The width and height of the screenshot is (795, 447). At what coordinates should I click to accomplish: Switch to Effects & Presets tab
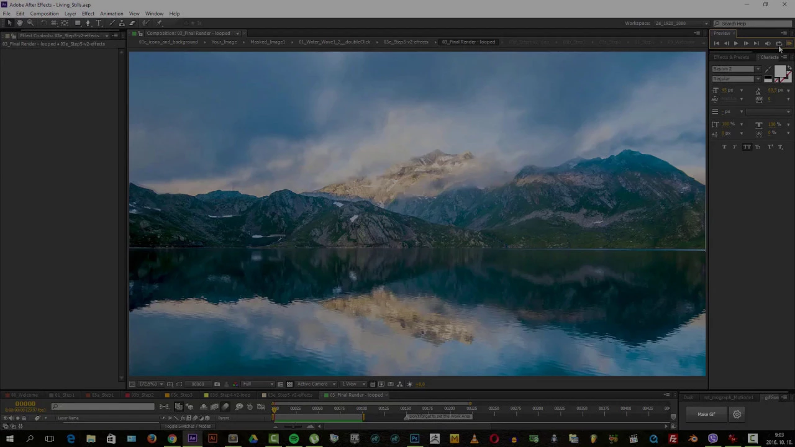point(731,57)
